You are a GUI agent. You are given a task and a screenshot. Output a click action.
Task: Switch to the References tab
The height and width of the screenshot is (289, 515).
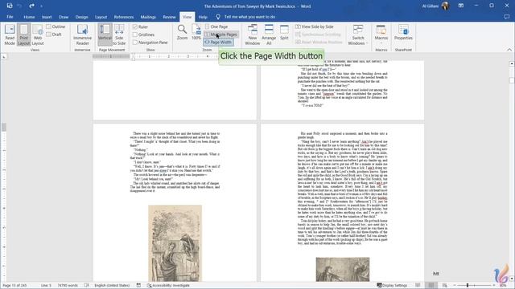[x=123, y=17]
